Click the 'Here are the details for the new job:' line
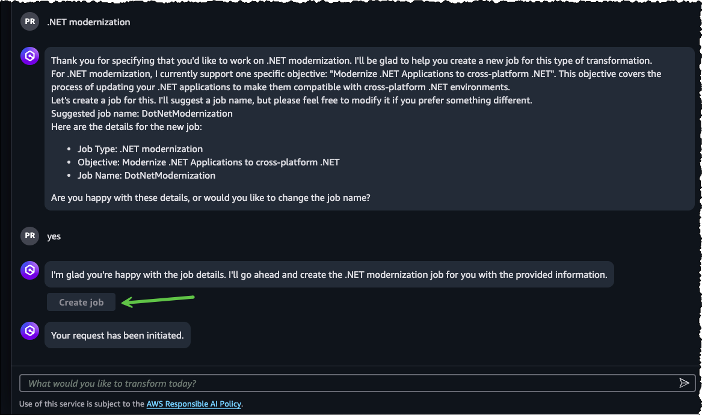This screenshot has height=415, width=702. [x=126, y=127]
